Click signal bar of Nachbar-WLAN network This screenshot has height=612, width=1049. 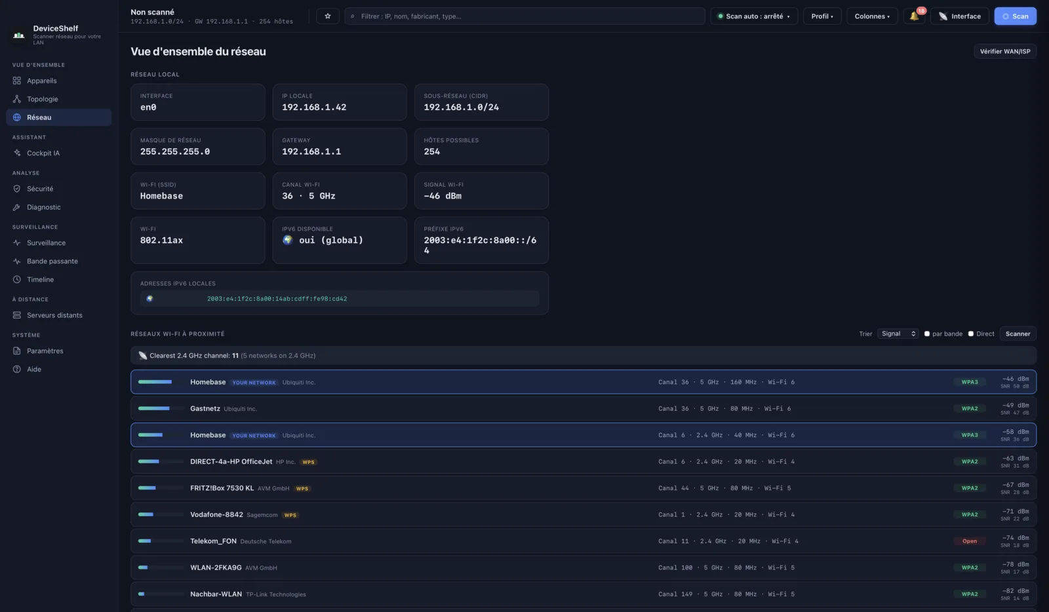(161, 594)
